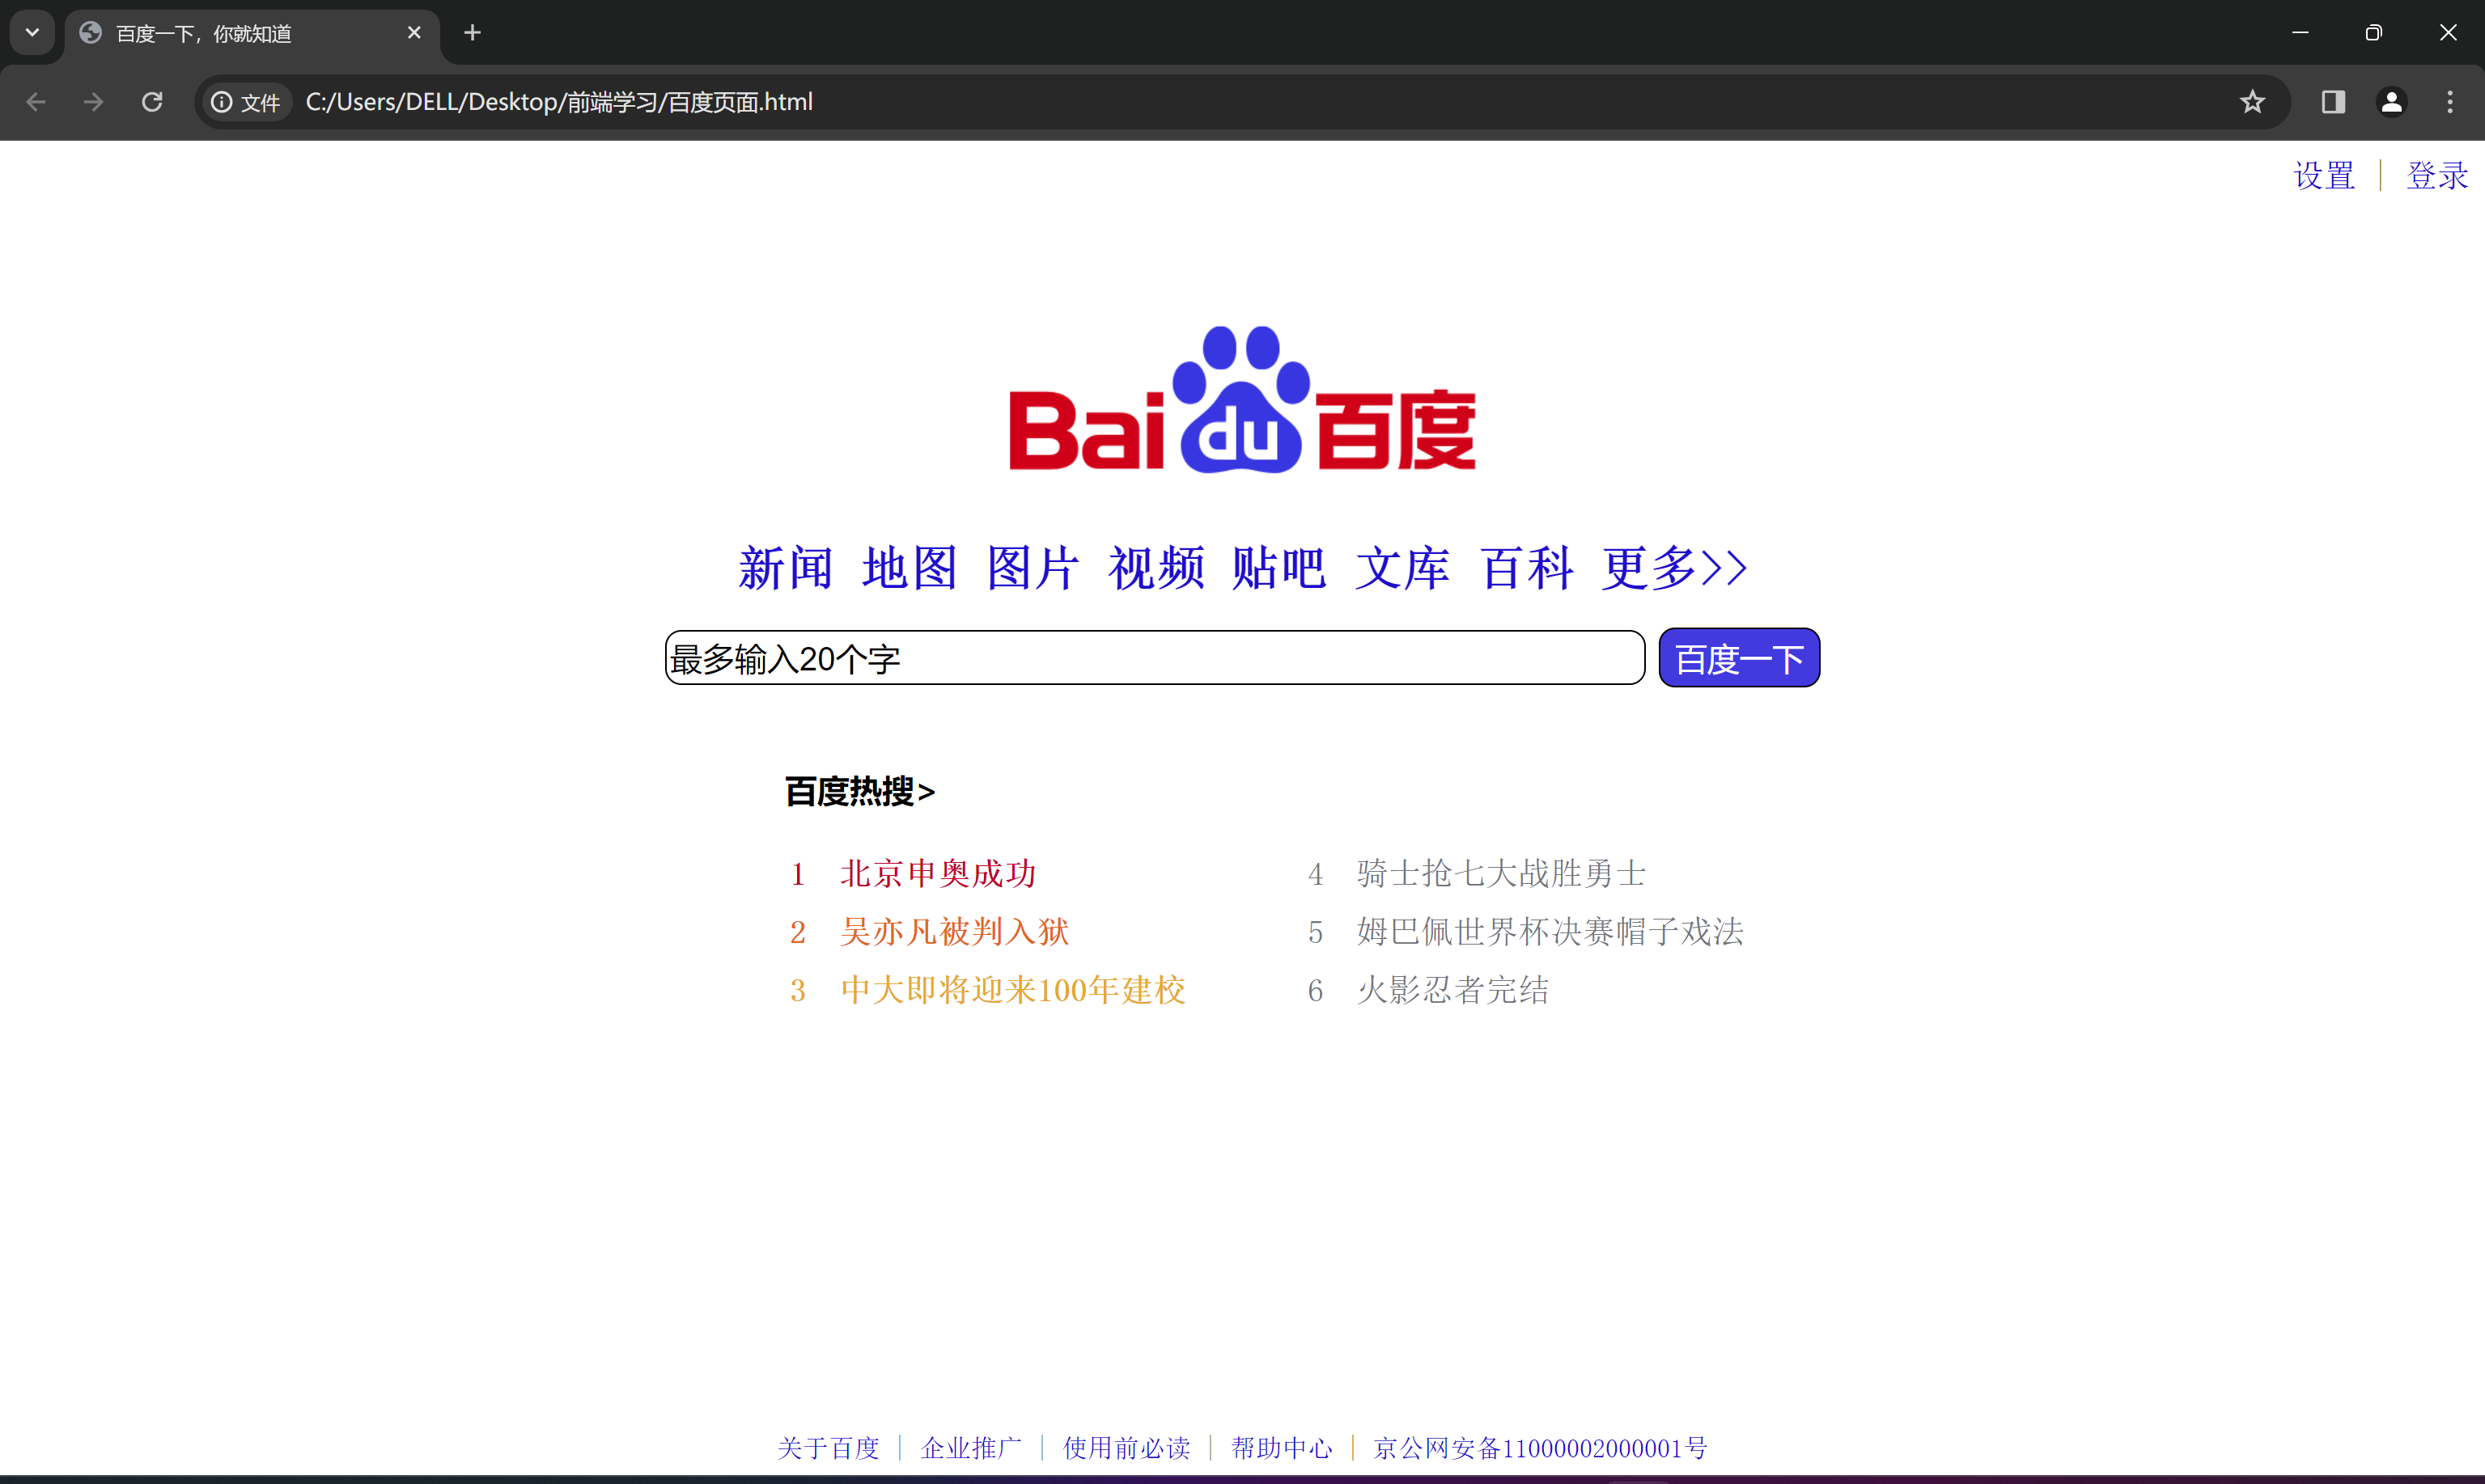Open the 贴吧 navigation link
2485x1484 pixels.
pos(1279,568)
